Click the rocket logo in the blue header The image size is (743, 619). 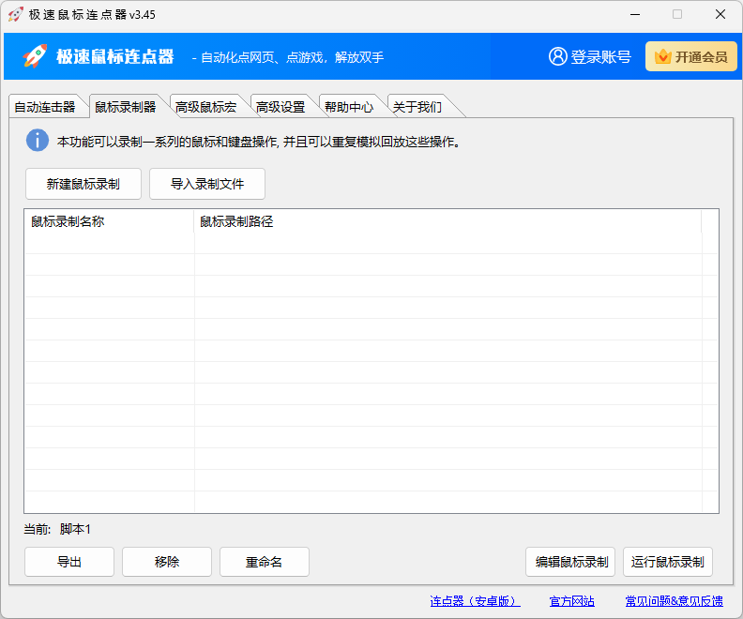[x=35, y=57]
